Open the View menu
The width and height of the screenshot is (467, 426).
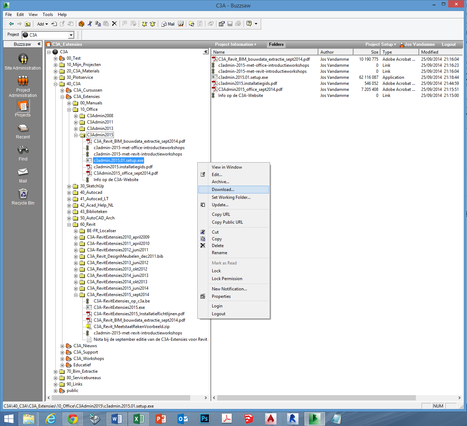tap(33, 15)
